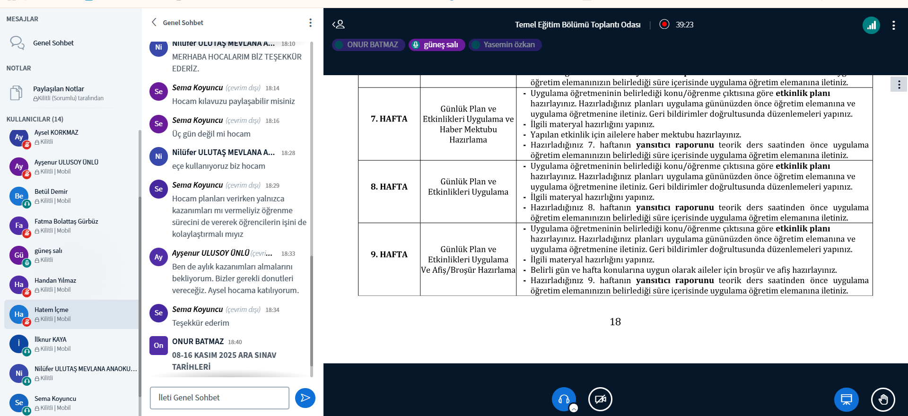
Task: Raise your hand
Action: coord(882,400)
